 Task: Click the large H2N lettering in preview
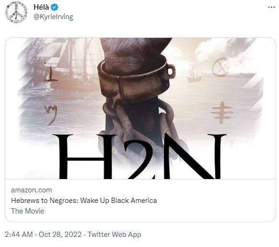139,157
